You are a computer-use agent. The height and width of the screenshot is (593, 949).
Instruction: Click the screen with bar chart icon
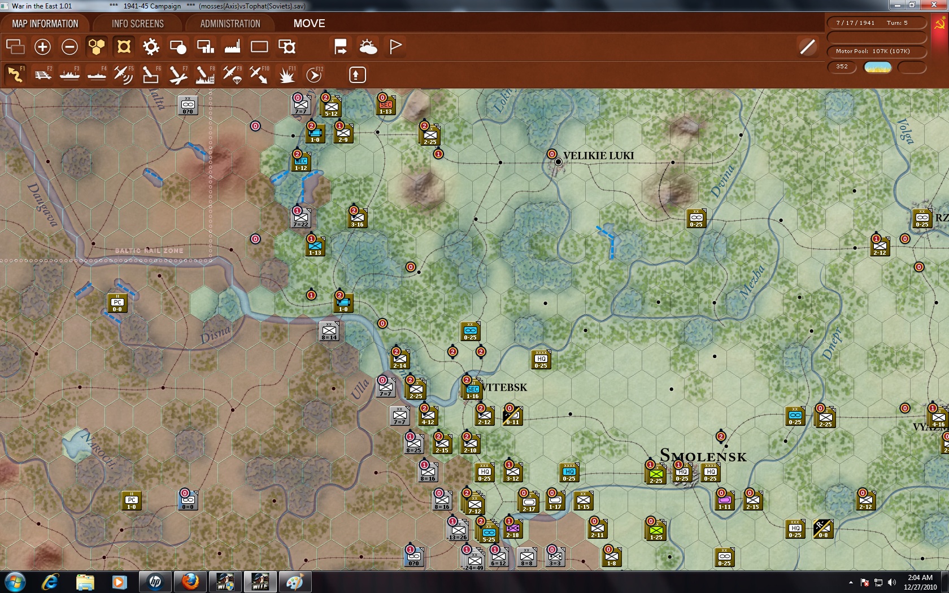[205, 47]
